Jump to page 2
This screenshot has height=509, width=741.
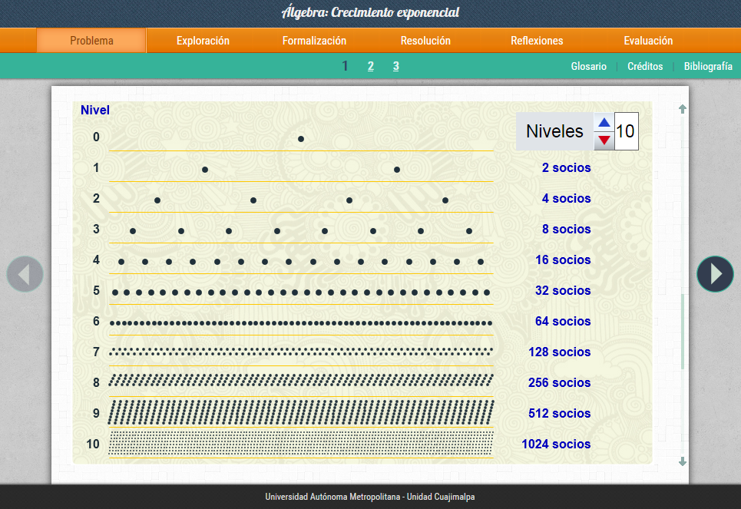tap(370, 66)
